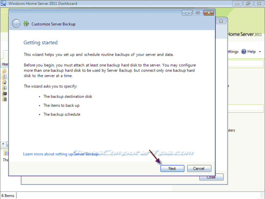Click the left scroll arrow in the Dashboard list
265x199 pixels.
(3, 144)
